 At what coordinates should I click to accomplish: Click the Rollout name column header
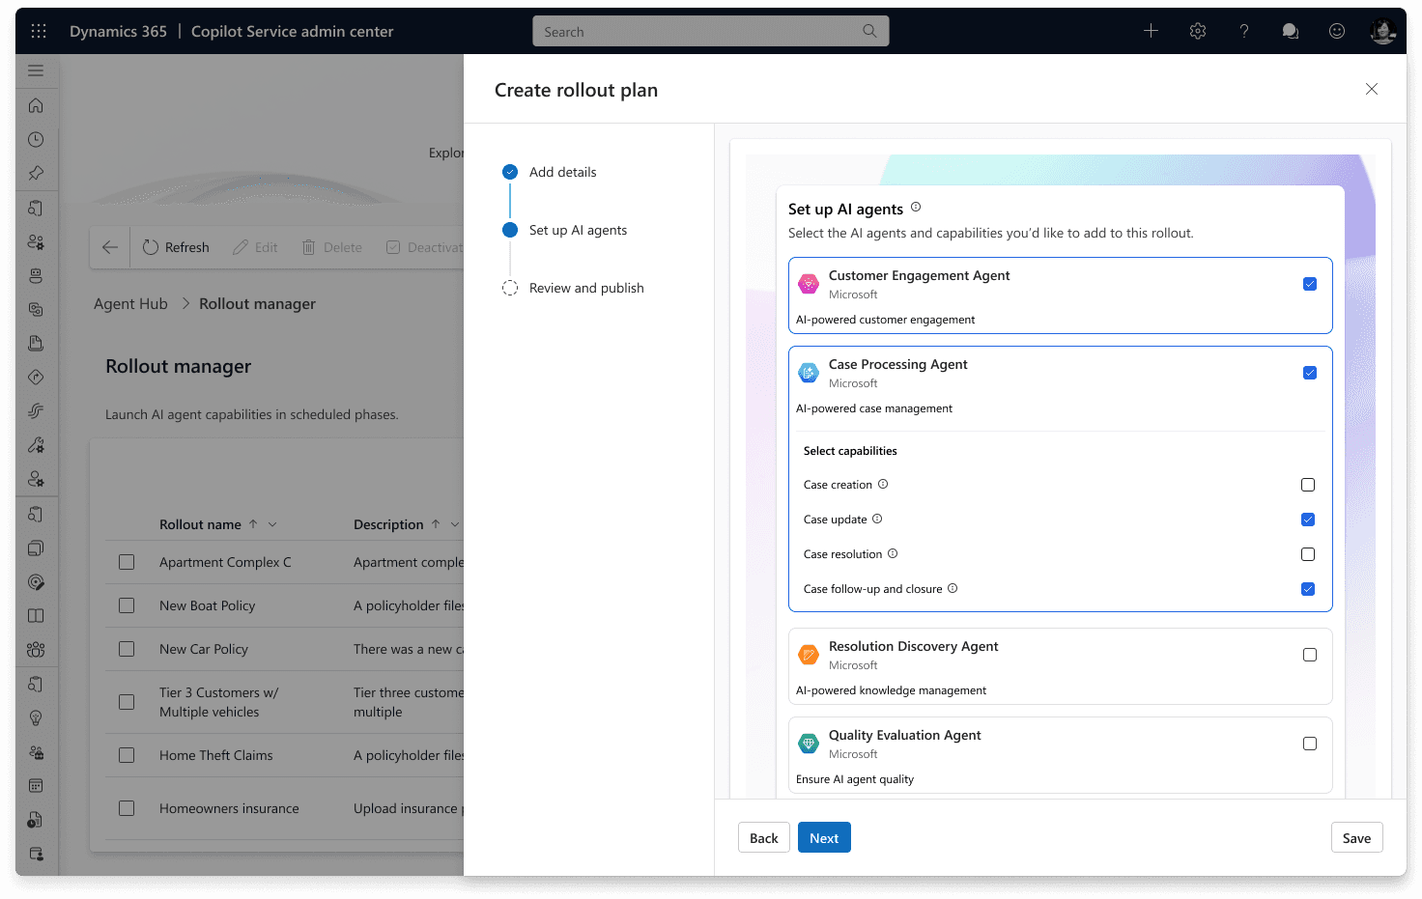click(x=200, y=524)
